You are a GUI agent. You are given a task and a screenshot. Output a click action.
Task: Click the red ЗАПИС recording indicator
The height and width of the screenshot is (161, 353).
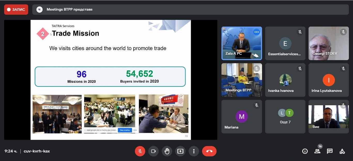tap(16, 10)
